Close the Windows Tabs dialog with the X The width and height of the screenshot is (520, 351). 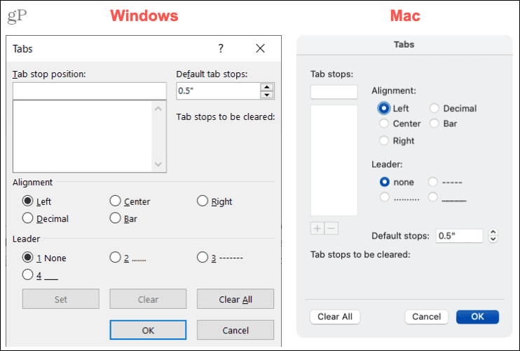260,48
